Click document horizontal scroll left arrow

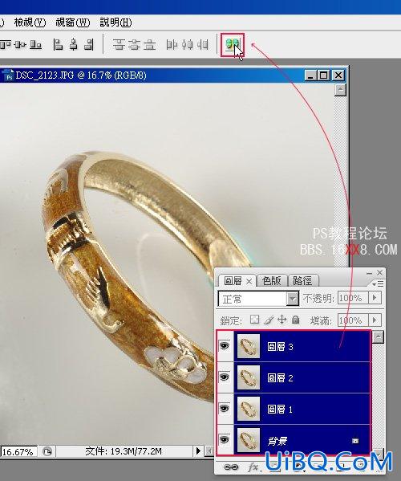pyautogui.click(x=209, y=451)
